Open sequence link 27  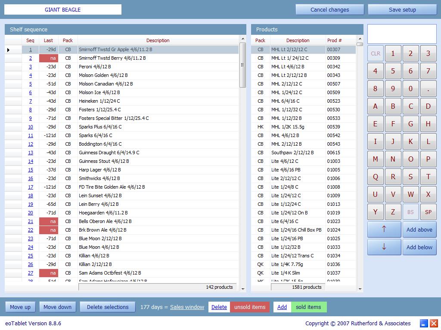pyautogui.click(x=31, y=273)
